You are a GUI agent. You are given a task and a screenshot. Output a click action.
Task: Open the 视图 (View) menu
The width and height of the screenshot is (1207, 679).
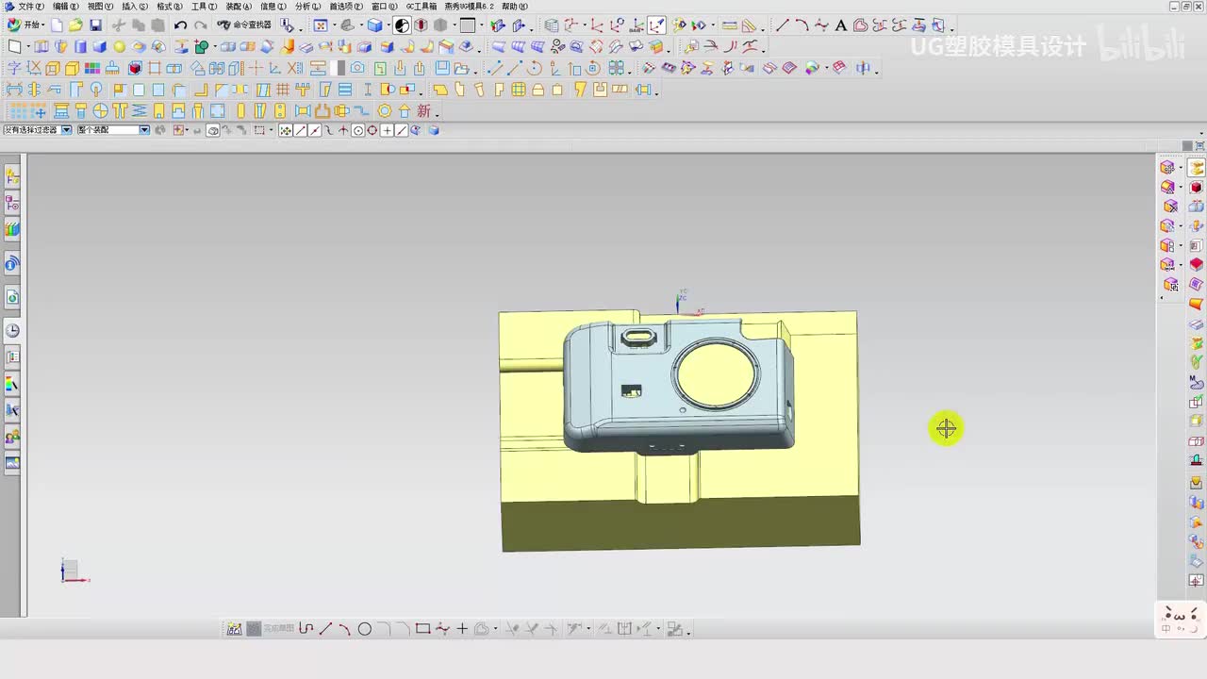100,7
